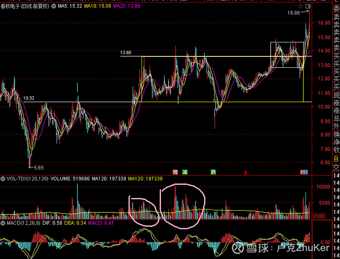Expand the VOL-TDX indicator dropdown

pyautogui.click(x=3, y=179)
